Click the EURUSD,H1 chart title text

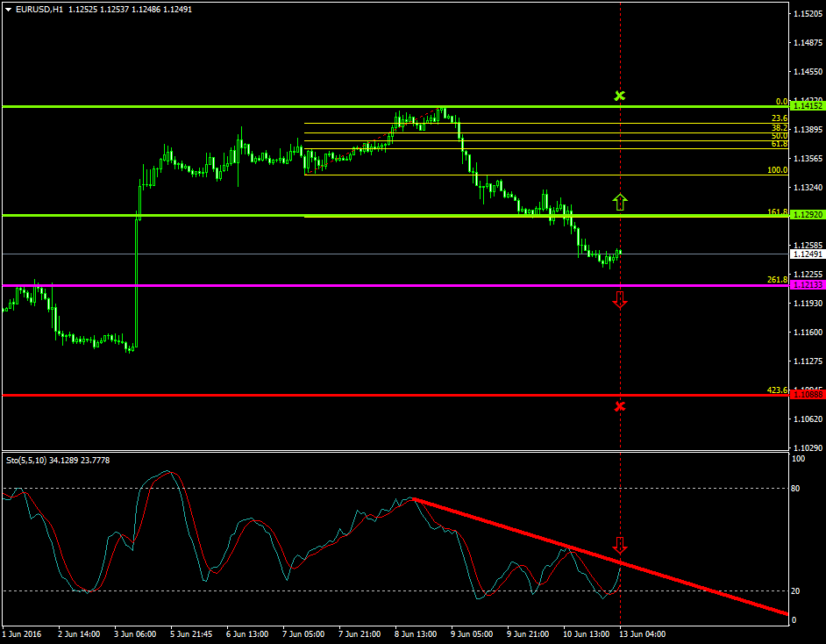click(x=39, y=10)
